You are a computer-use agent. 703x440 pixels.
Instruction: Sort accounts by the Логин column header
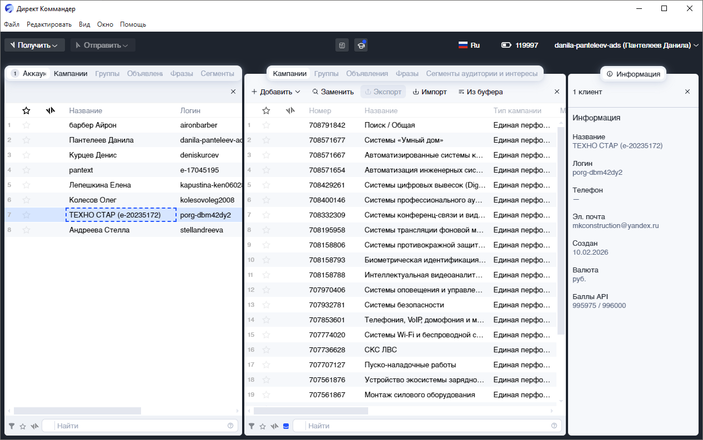pos(190,111)
